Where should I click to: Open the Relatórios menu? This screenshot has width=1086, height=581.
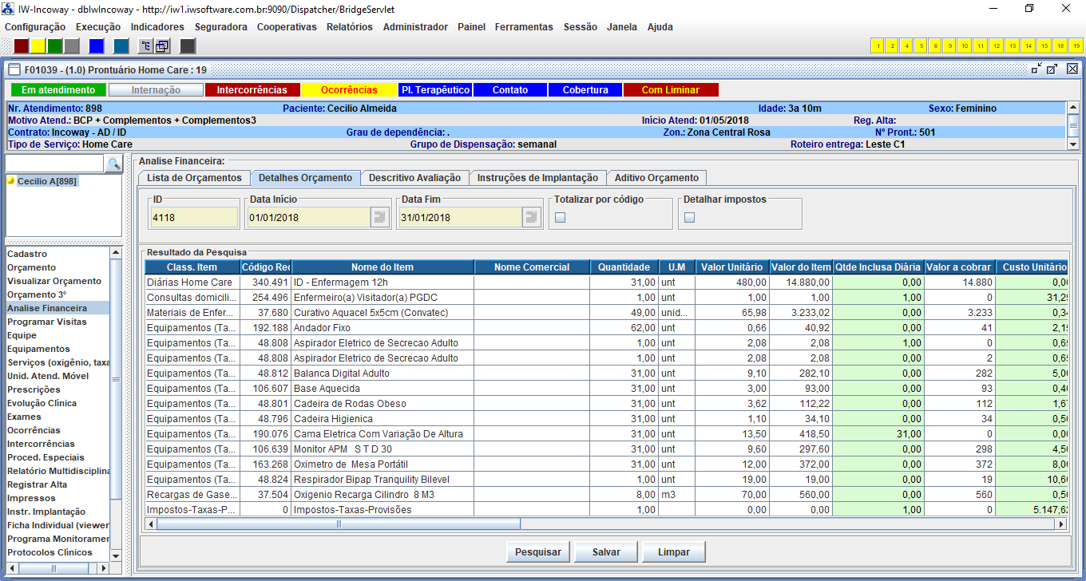point(349,26)
